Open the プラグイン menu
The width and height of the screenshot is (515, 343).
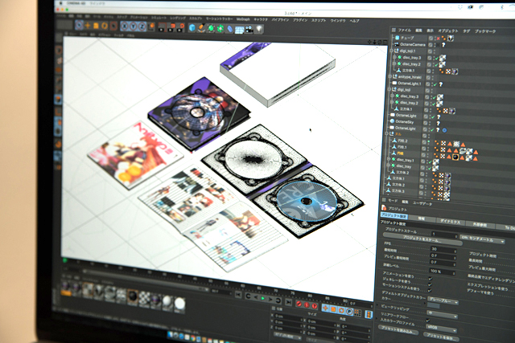click(300, 20)
